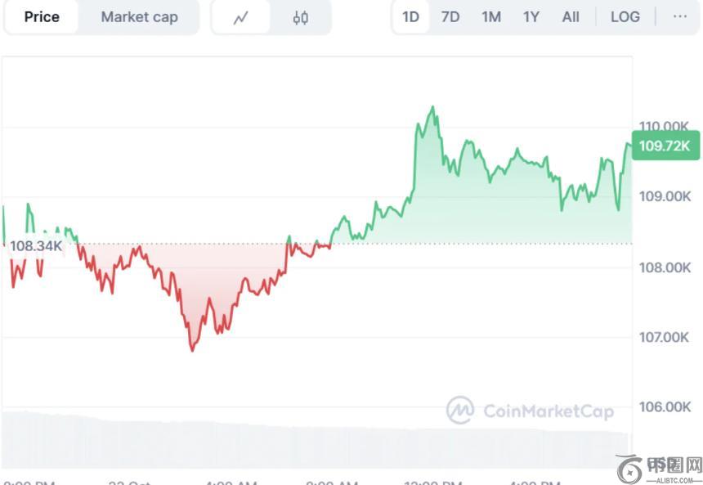Click the 108.34K opening price label
Viewport: 703px width, 485px height.
click(36, 246)
